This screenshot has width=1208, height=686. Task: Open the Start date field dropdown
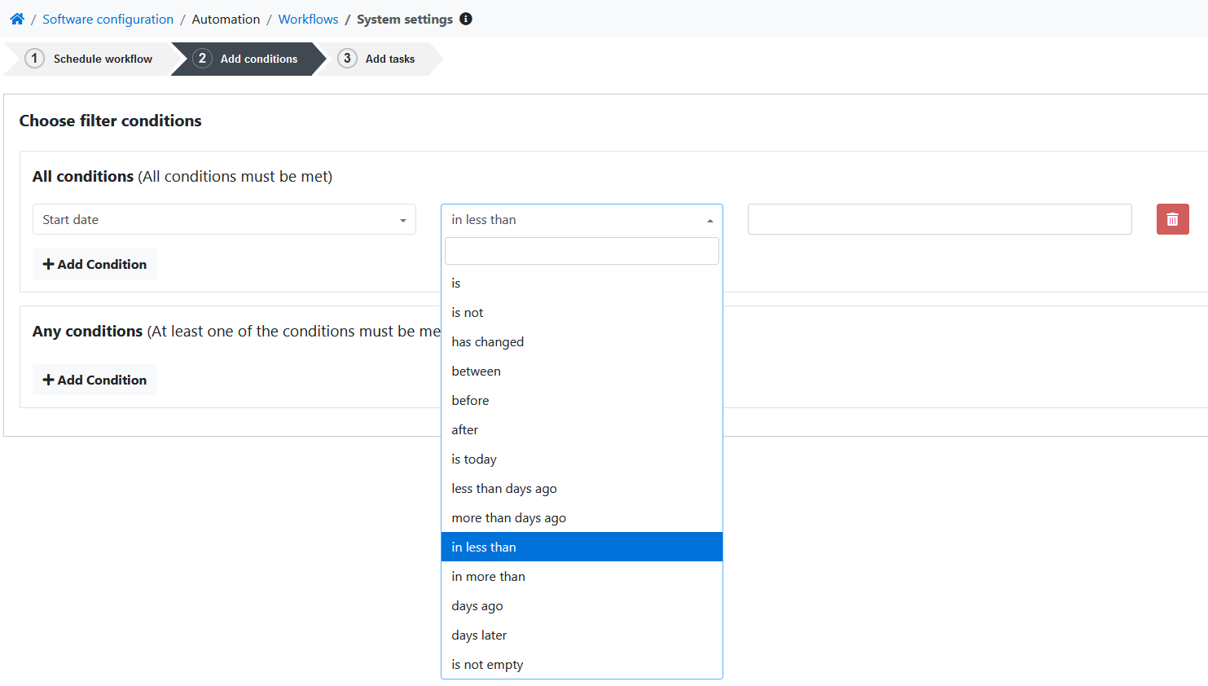pos(224,219)
